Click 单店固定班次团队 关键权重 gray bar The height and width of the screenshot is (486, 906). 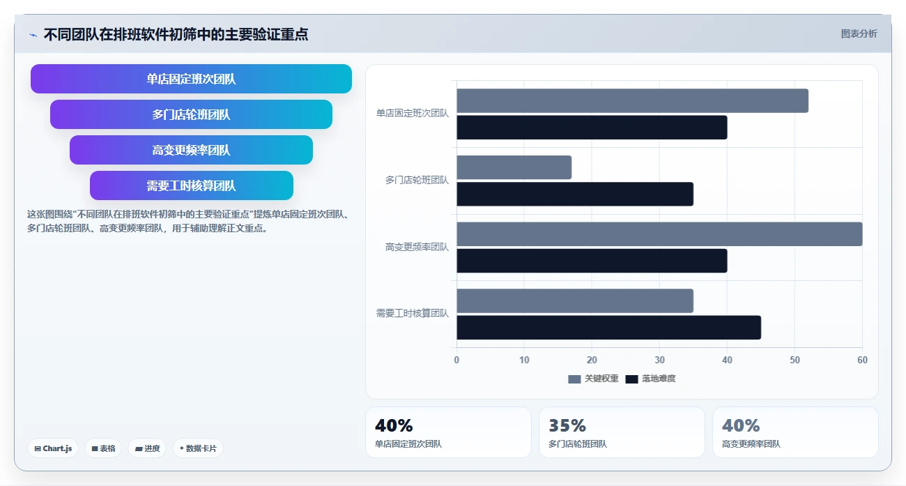(632, 100)
